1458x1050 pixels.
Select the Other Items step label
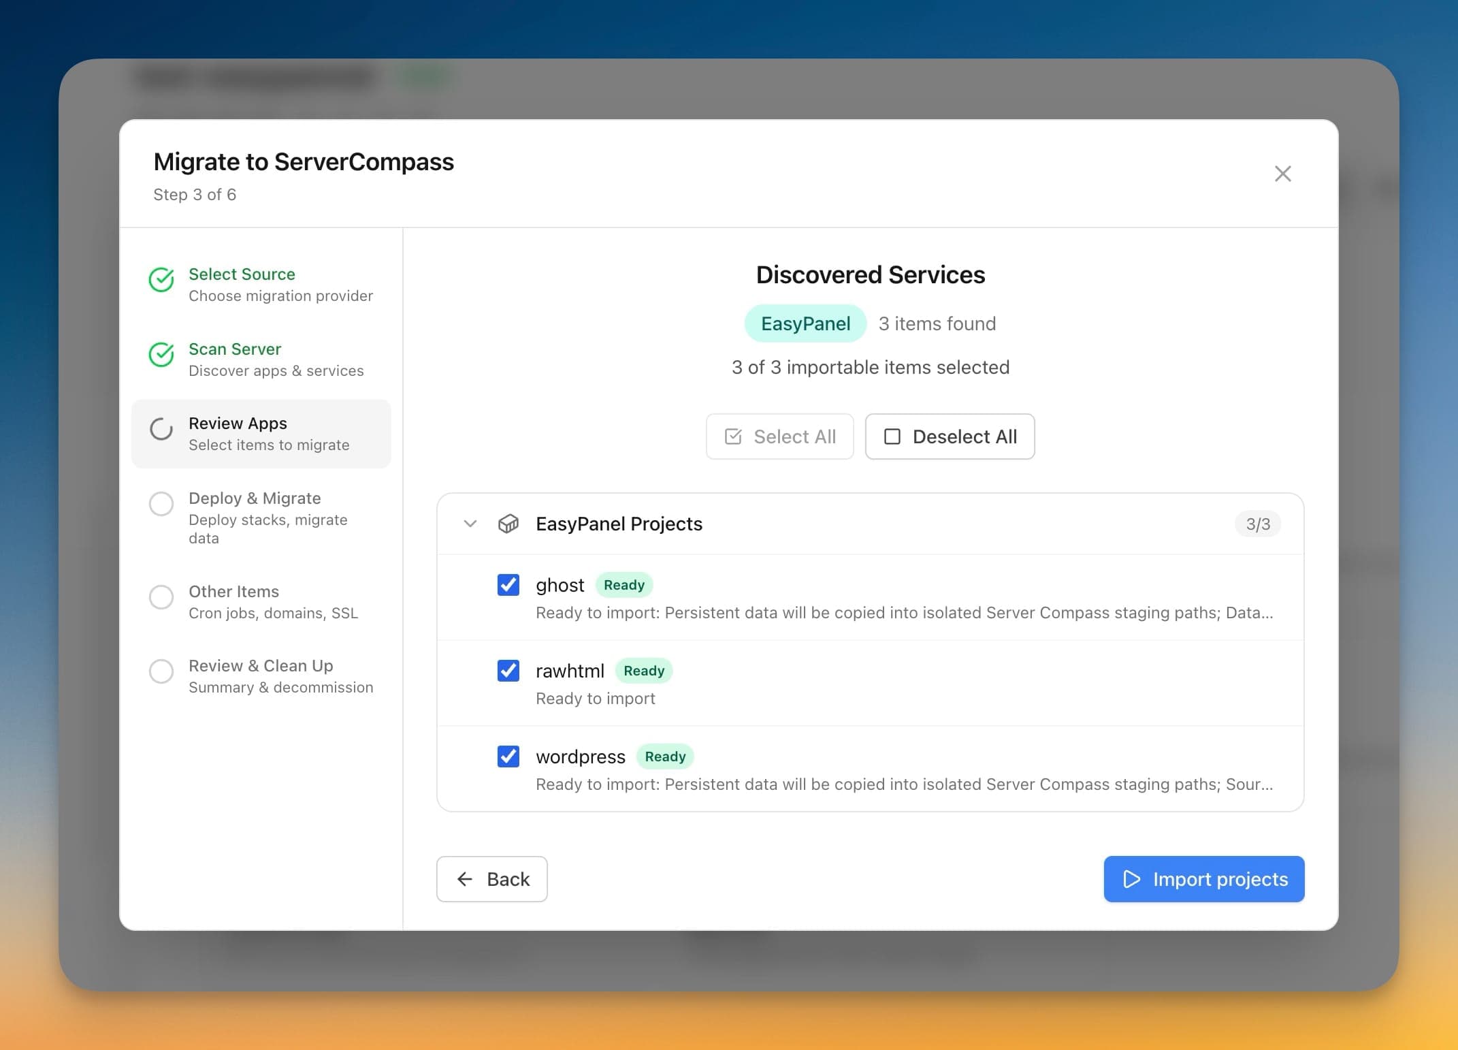point(233,591)
